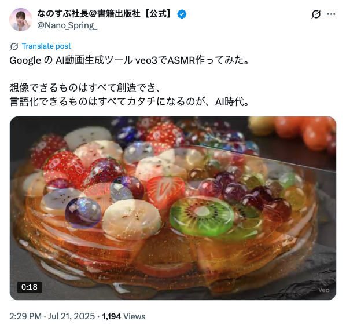Click the post line mentioning veo3でASMR
The image size is (346, 332).
(x=130, y=60)
